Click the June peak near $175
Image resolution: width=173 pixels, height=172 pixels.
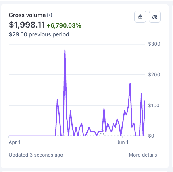(x=130, y=83)
